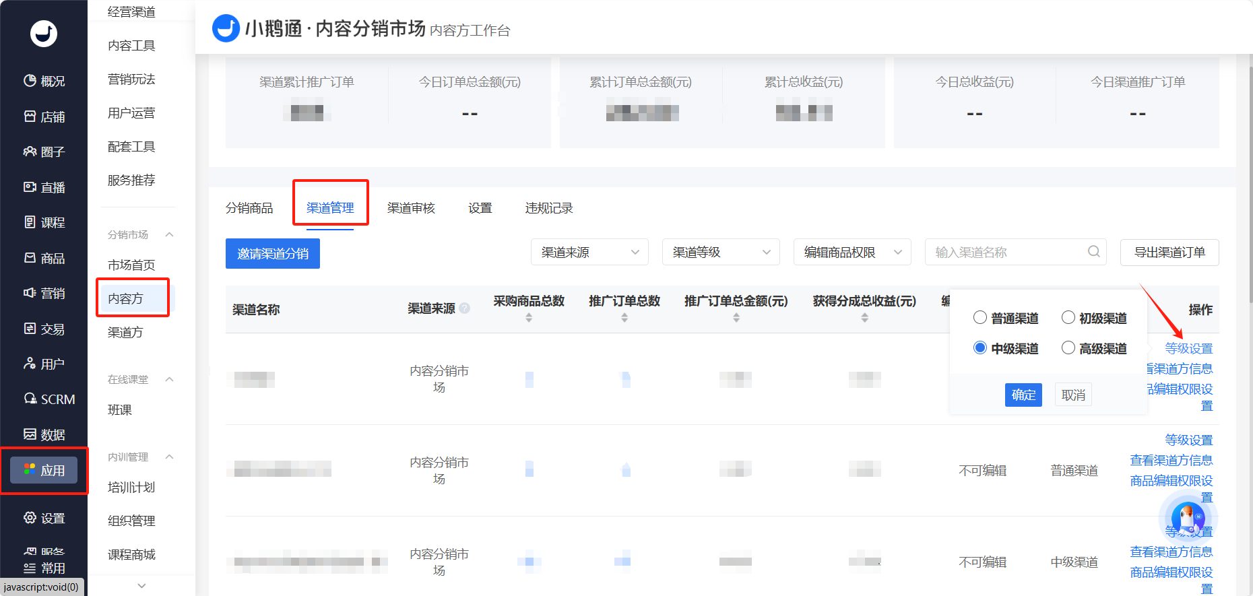
Task: Open the 编辑商品权限 filter dropdown
Action: coord(852,252)
